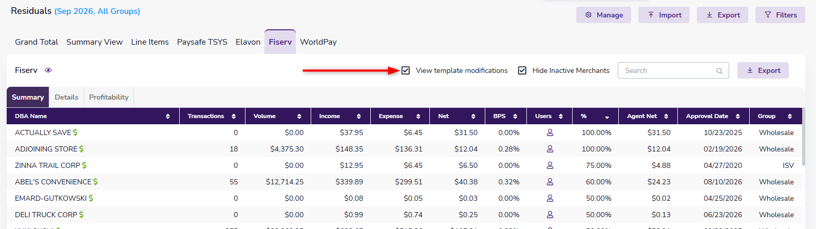816x229 pixels.
Task: Click dollar icon beside DELI TRUCK CORP
Action: [x=82, y=215]
